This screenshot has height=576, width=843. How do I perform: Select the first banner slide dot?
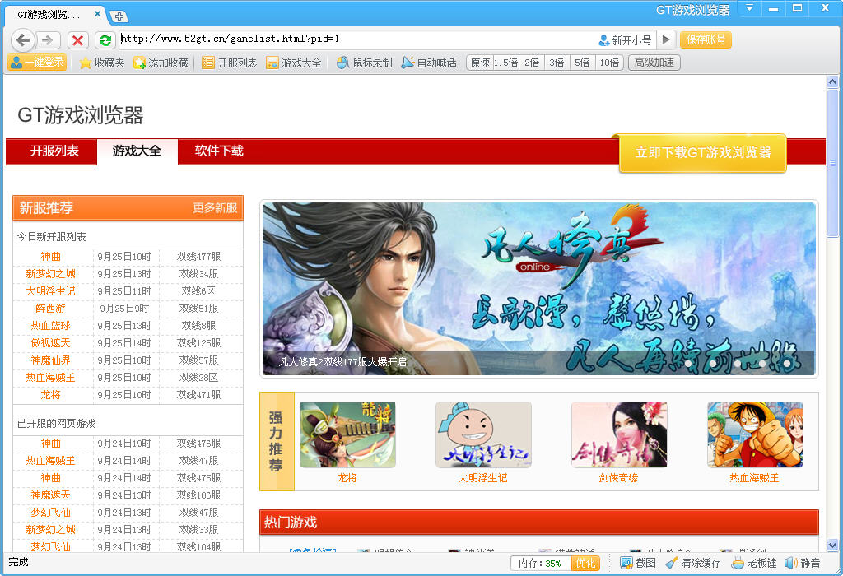(687, 364)
